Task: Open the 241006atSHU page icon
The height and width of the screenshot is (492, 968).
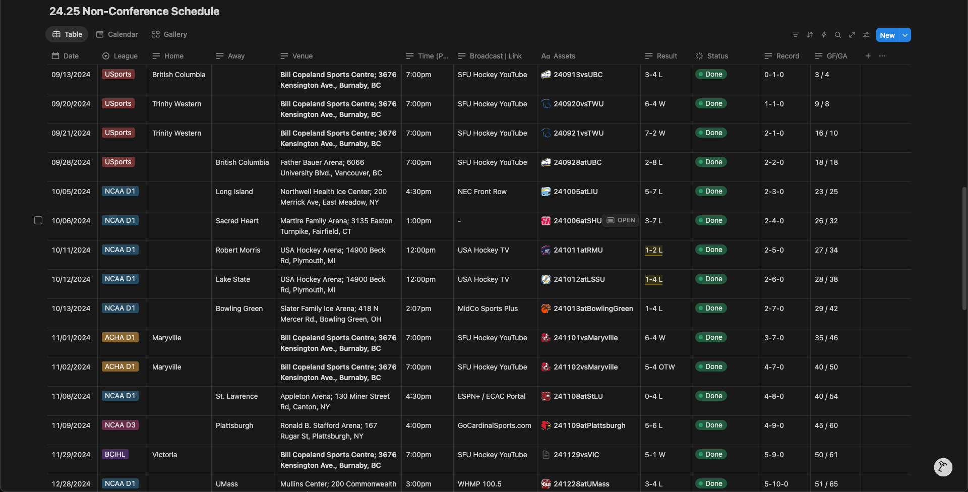Action: coord(546,221)
